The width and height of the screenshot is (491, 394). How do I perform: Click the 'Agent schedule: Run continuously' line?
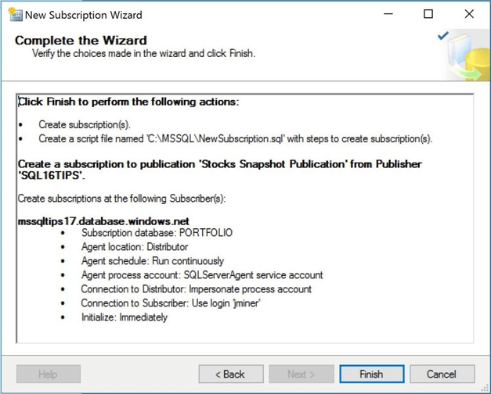point(153,261)
